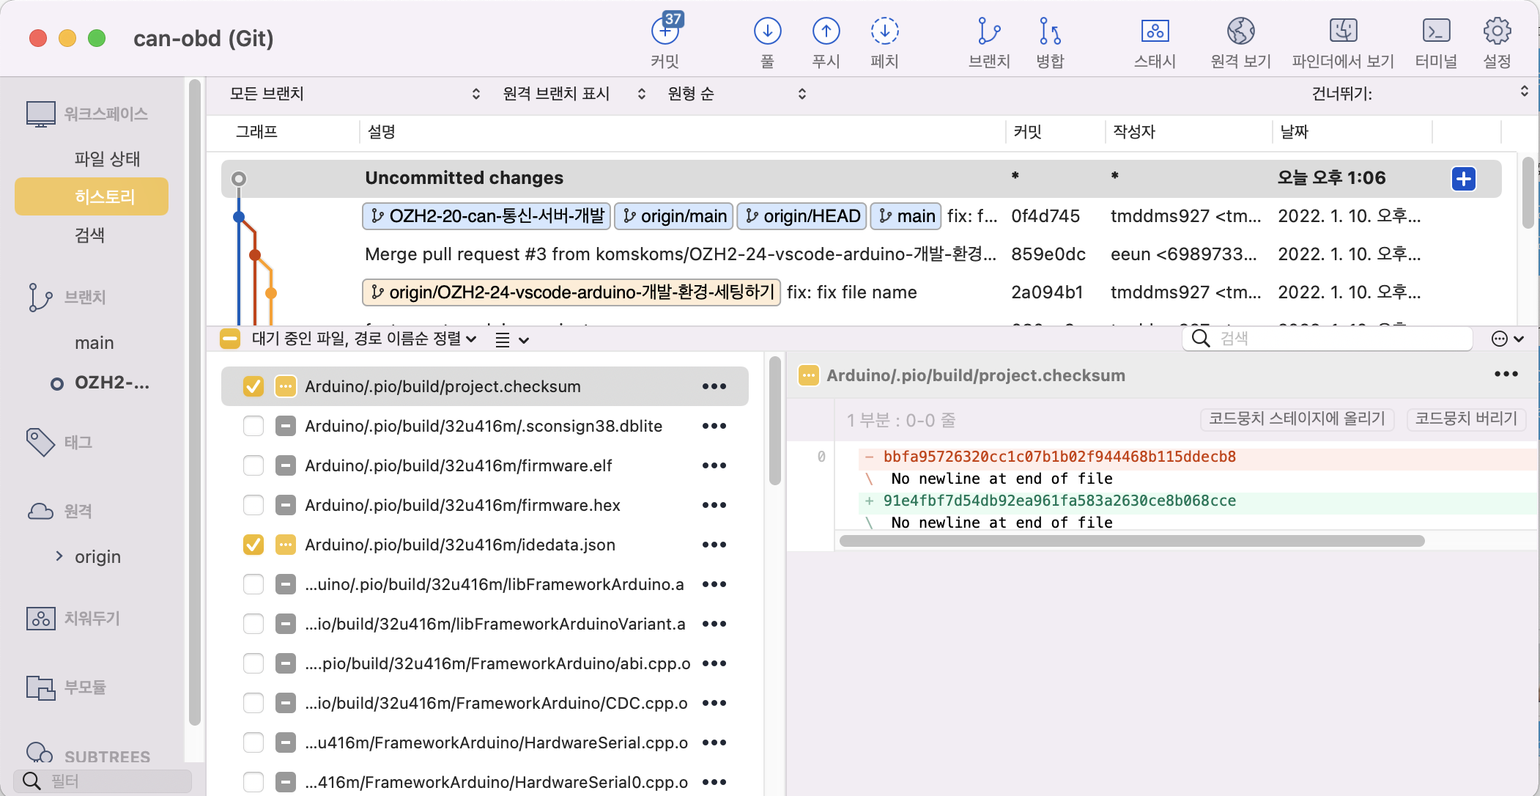Click the discard hunk button
This screenshot has width=1540, height=796.
[1465, 419]
